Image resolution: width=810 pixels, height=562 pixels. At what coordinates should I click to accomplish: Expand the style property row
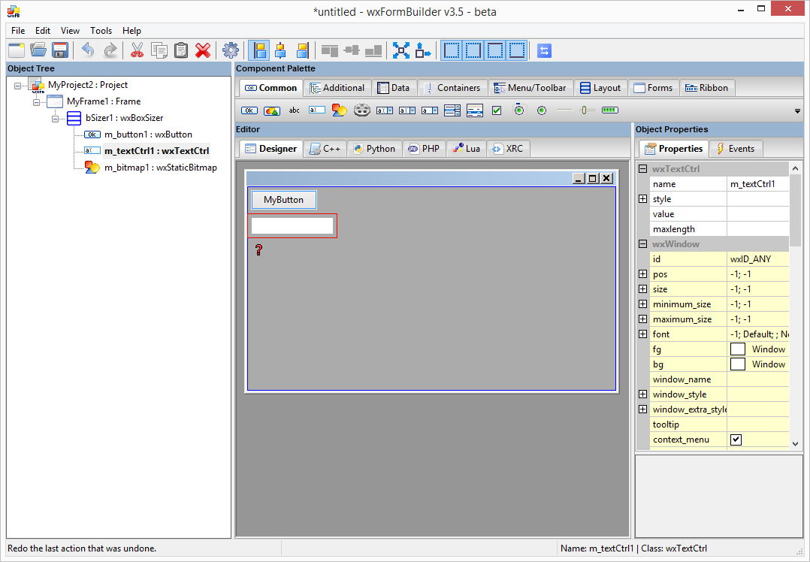pos(643,198)
